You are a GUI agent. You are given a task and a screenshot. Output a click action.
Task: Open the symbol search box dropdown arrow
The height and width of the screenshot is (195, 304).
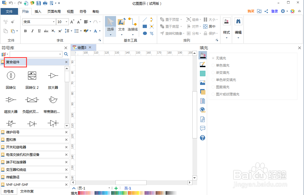coord(60,54)
